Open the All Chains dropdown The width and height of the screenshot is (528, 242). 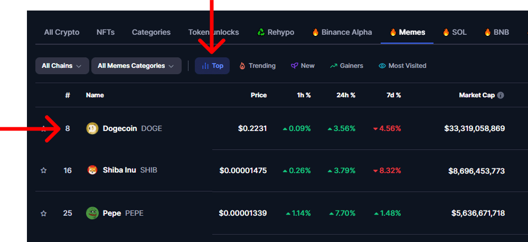pyautogui.click(x=62, y=66)
